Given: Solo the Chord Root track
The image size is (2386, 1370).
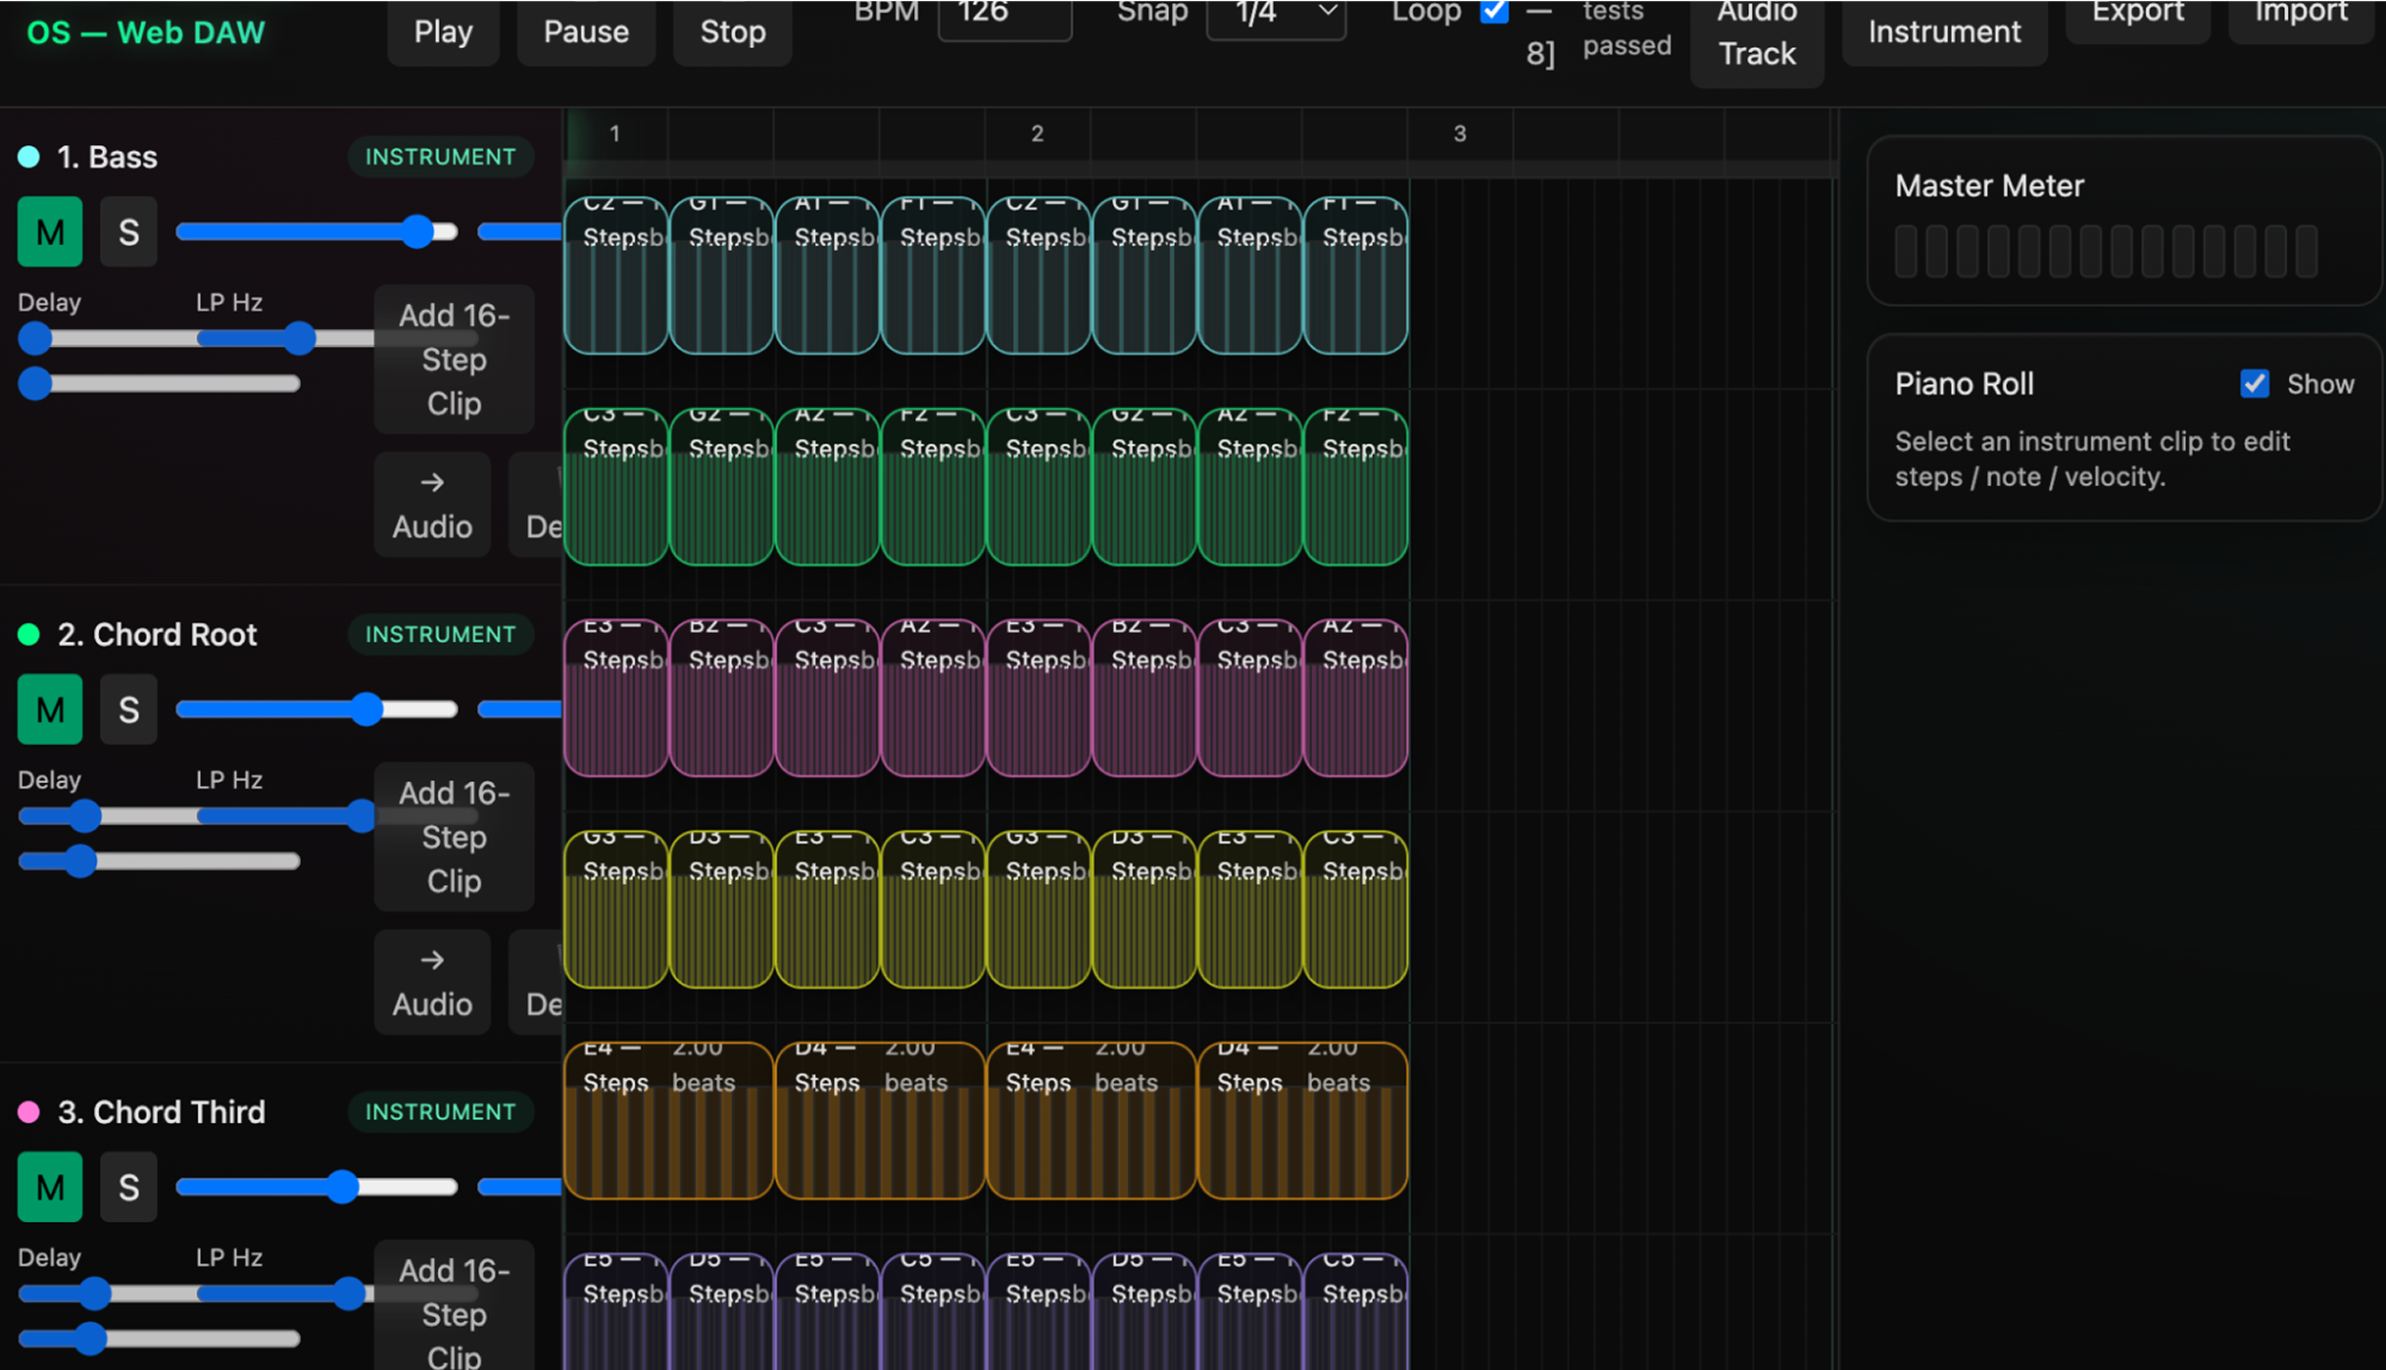Looking at the screenshot, I should 128,709.
